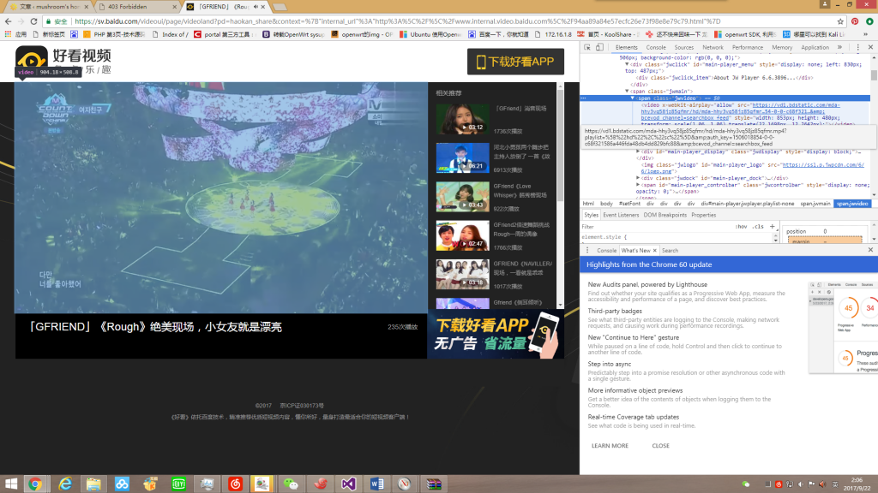Activate the DevTools inspect element picker
The image size is (878, 493).
click(x=587, y=48)
